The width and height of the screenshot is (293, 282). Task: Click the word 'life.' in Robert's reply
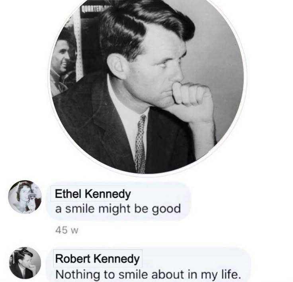[230, 274]
